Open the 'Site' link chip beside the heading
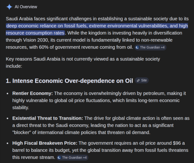The width and height of the screenshot is (194, 163). coord(142,80)
